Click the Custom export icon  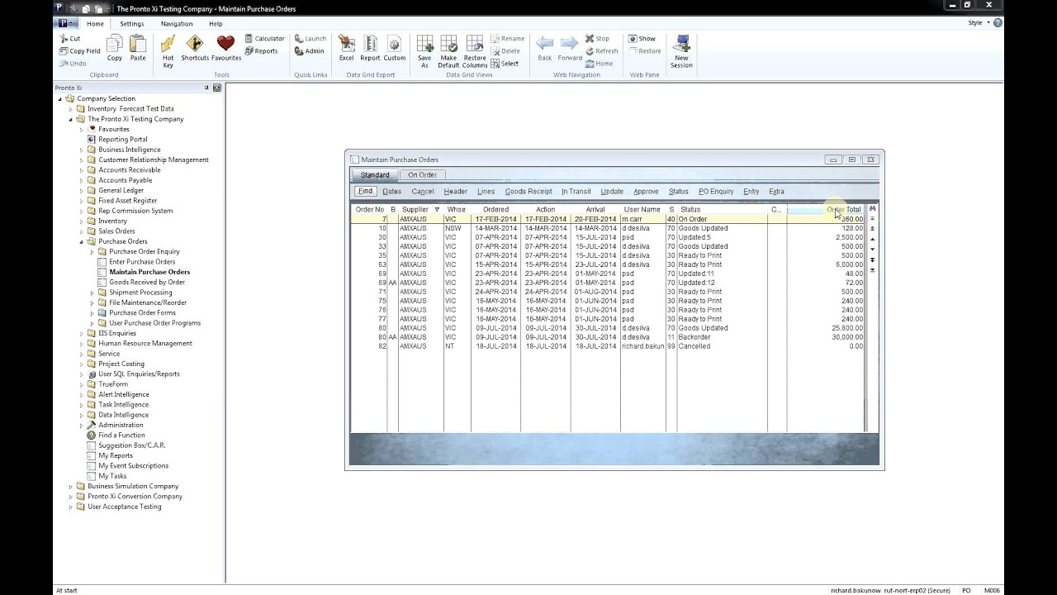pyautogui.click(x=394, y=44)
